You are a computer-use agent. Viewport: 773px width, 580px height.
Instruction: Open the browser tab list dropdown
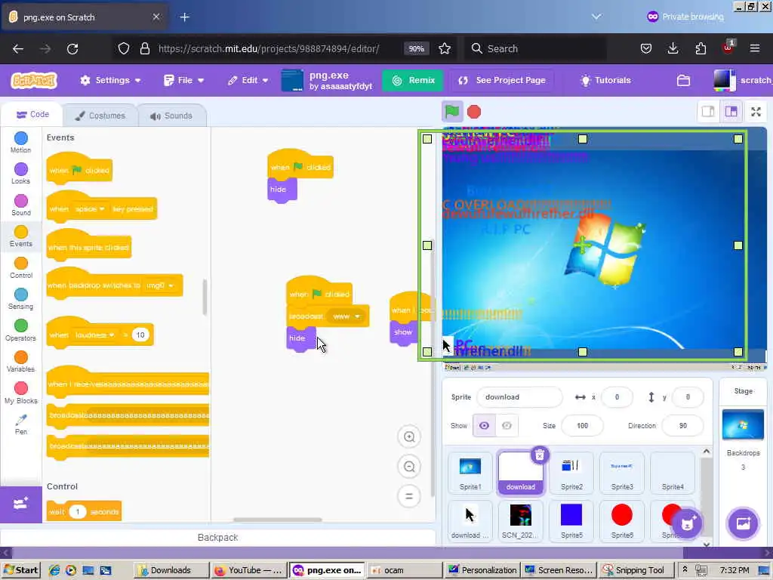pos(596,17)
